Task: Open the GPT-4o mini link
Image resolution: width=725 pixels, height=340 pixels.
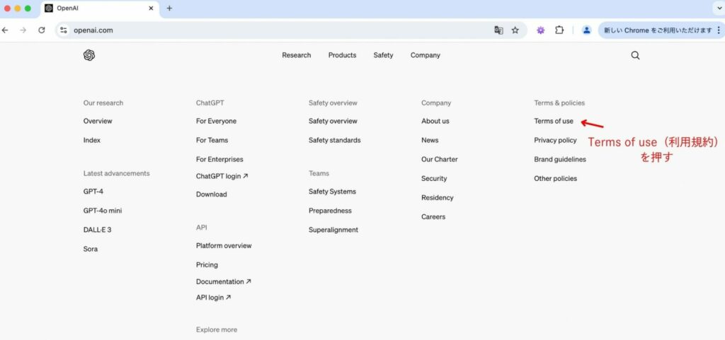Action: [103, 211]
